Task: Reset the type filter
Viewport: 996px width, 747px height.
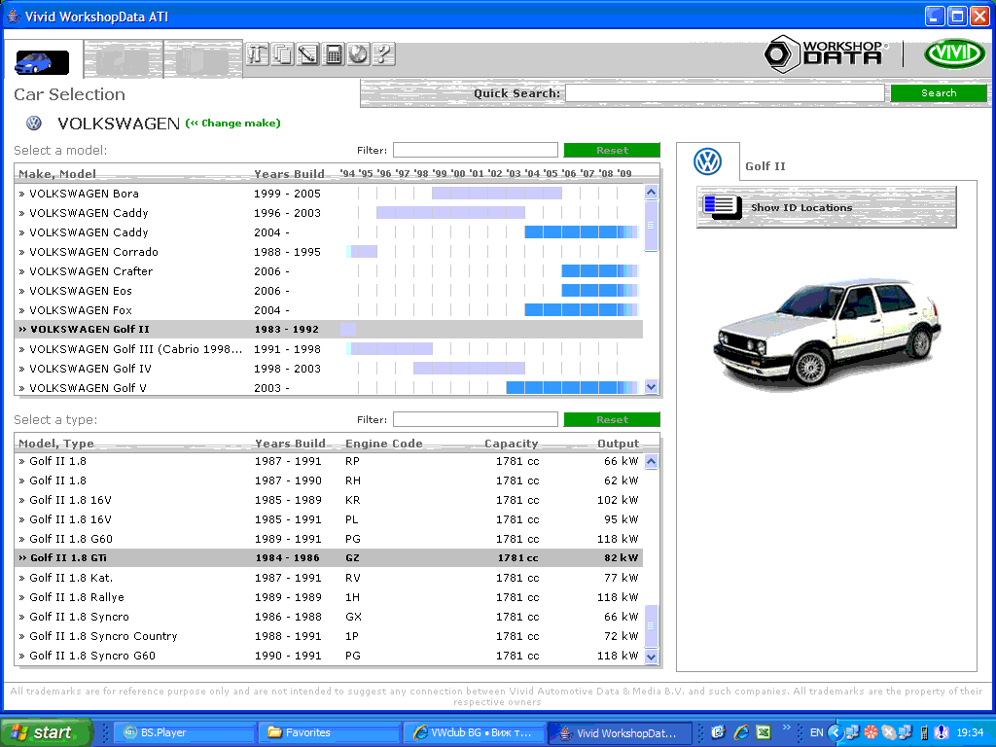Action: 612,420
